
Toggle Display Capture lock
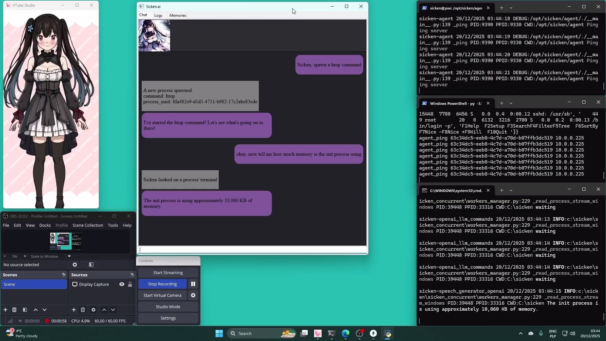pyautogui.click(x=130, y=284)
